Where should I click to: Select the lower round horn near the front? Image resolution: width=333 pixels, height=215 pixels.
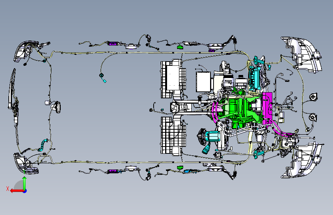point(313,117)
